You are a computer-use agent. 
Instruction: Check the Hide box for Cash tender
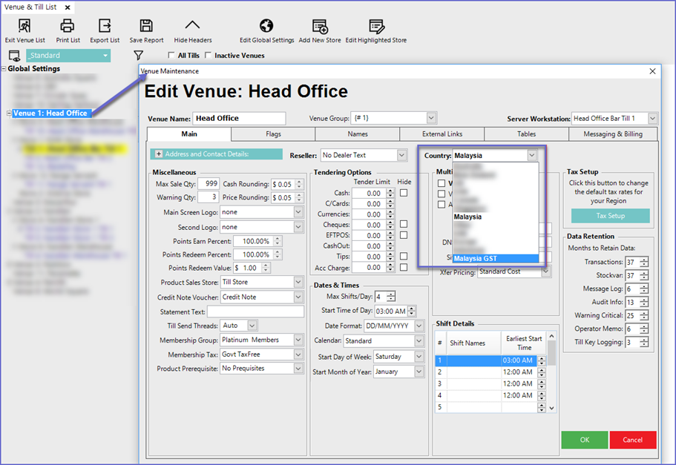[x=404, y=193]
